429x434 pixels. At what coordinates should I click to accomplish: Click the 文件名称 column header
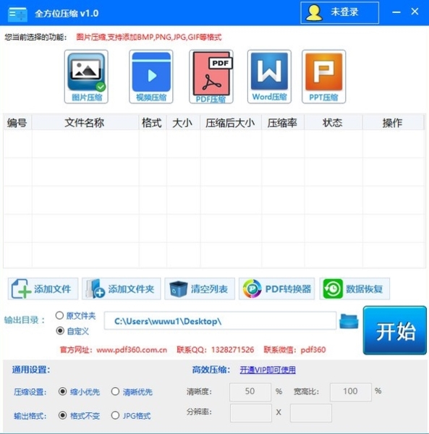click(x=85, y=123)
